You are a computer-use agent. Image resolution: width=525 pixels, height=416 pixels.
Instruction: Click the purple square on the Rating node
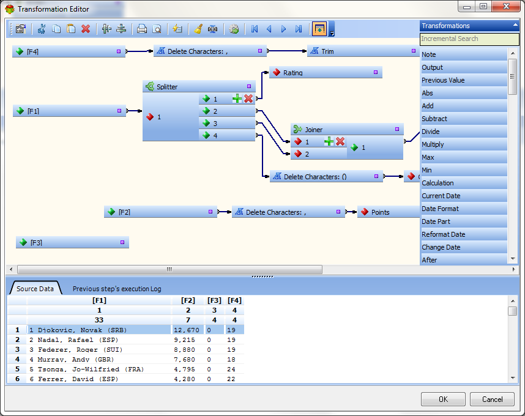pyautogui.click(x=375, y=72)
